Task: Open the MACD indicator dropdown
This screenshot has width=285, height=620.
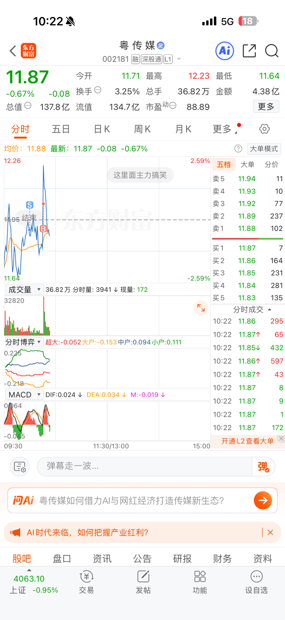Action: coord(24,395)
